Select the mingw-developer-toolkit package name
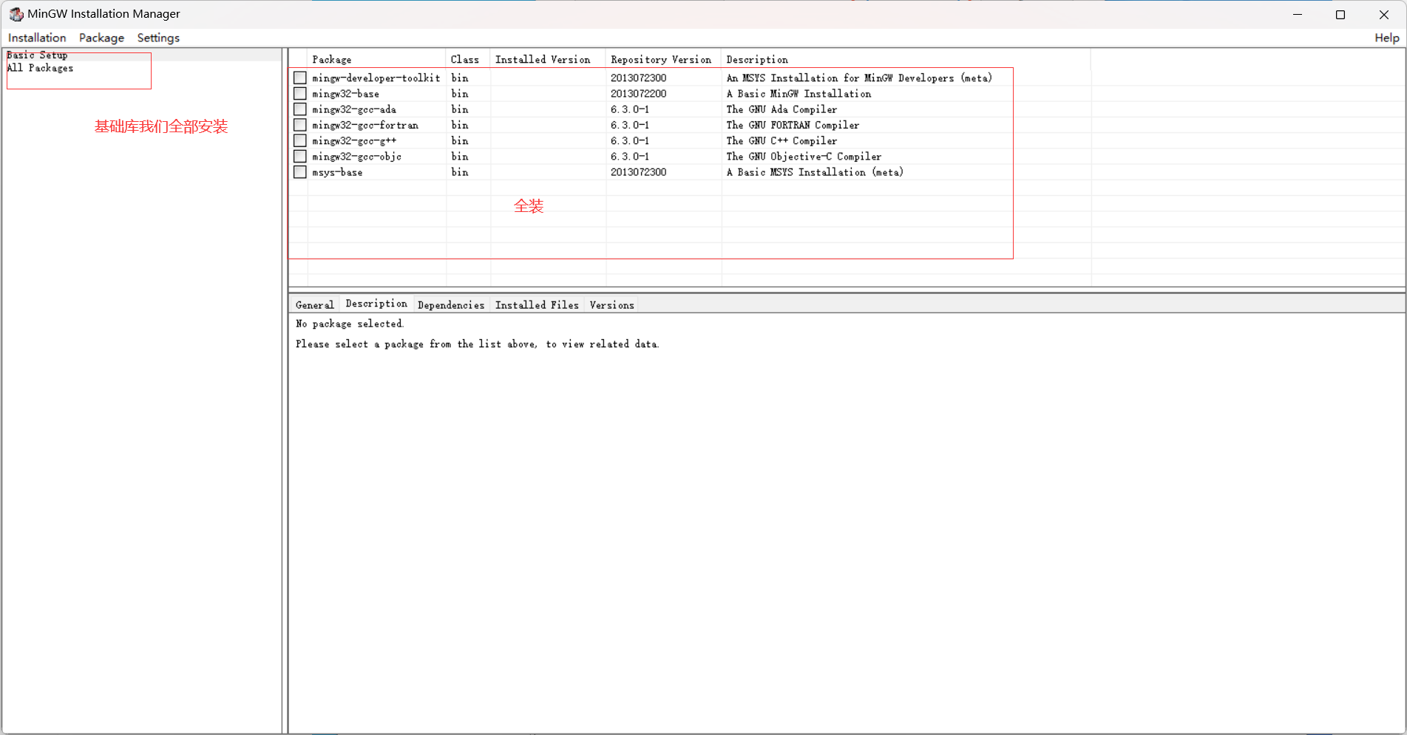Image resolution: width=1407 pixels, height=735 pixels. coord(376,78)
